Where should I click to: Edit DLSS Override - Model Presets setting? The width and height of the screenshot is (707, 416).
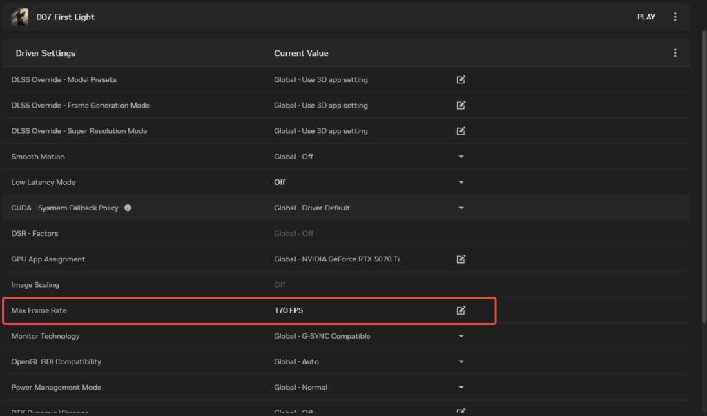click(461, 79)
